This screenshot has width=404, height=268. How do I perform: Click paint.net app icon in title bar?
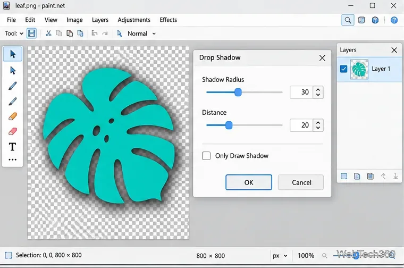tap(6, 5)
